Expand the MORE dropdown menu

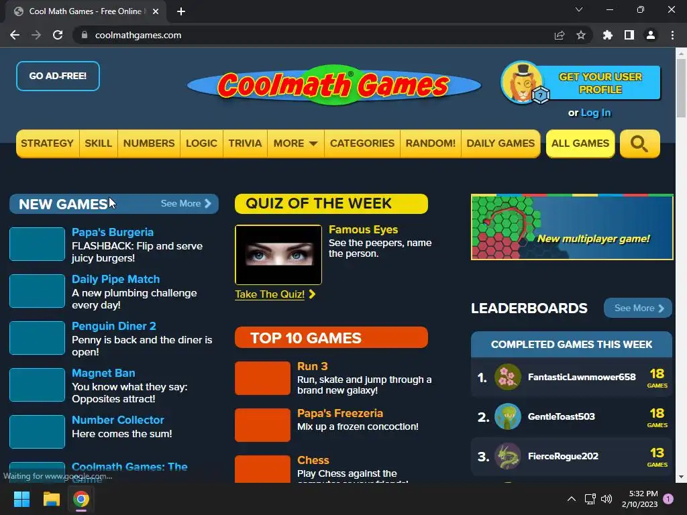point(295,144)
